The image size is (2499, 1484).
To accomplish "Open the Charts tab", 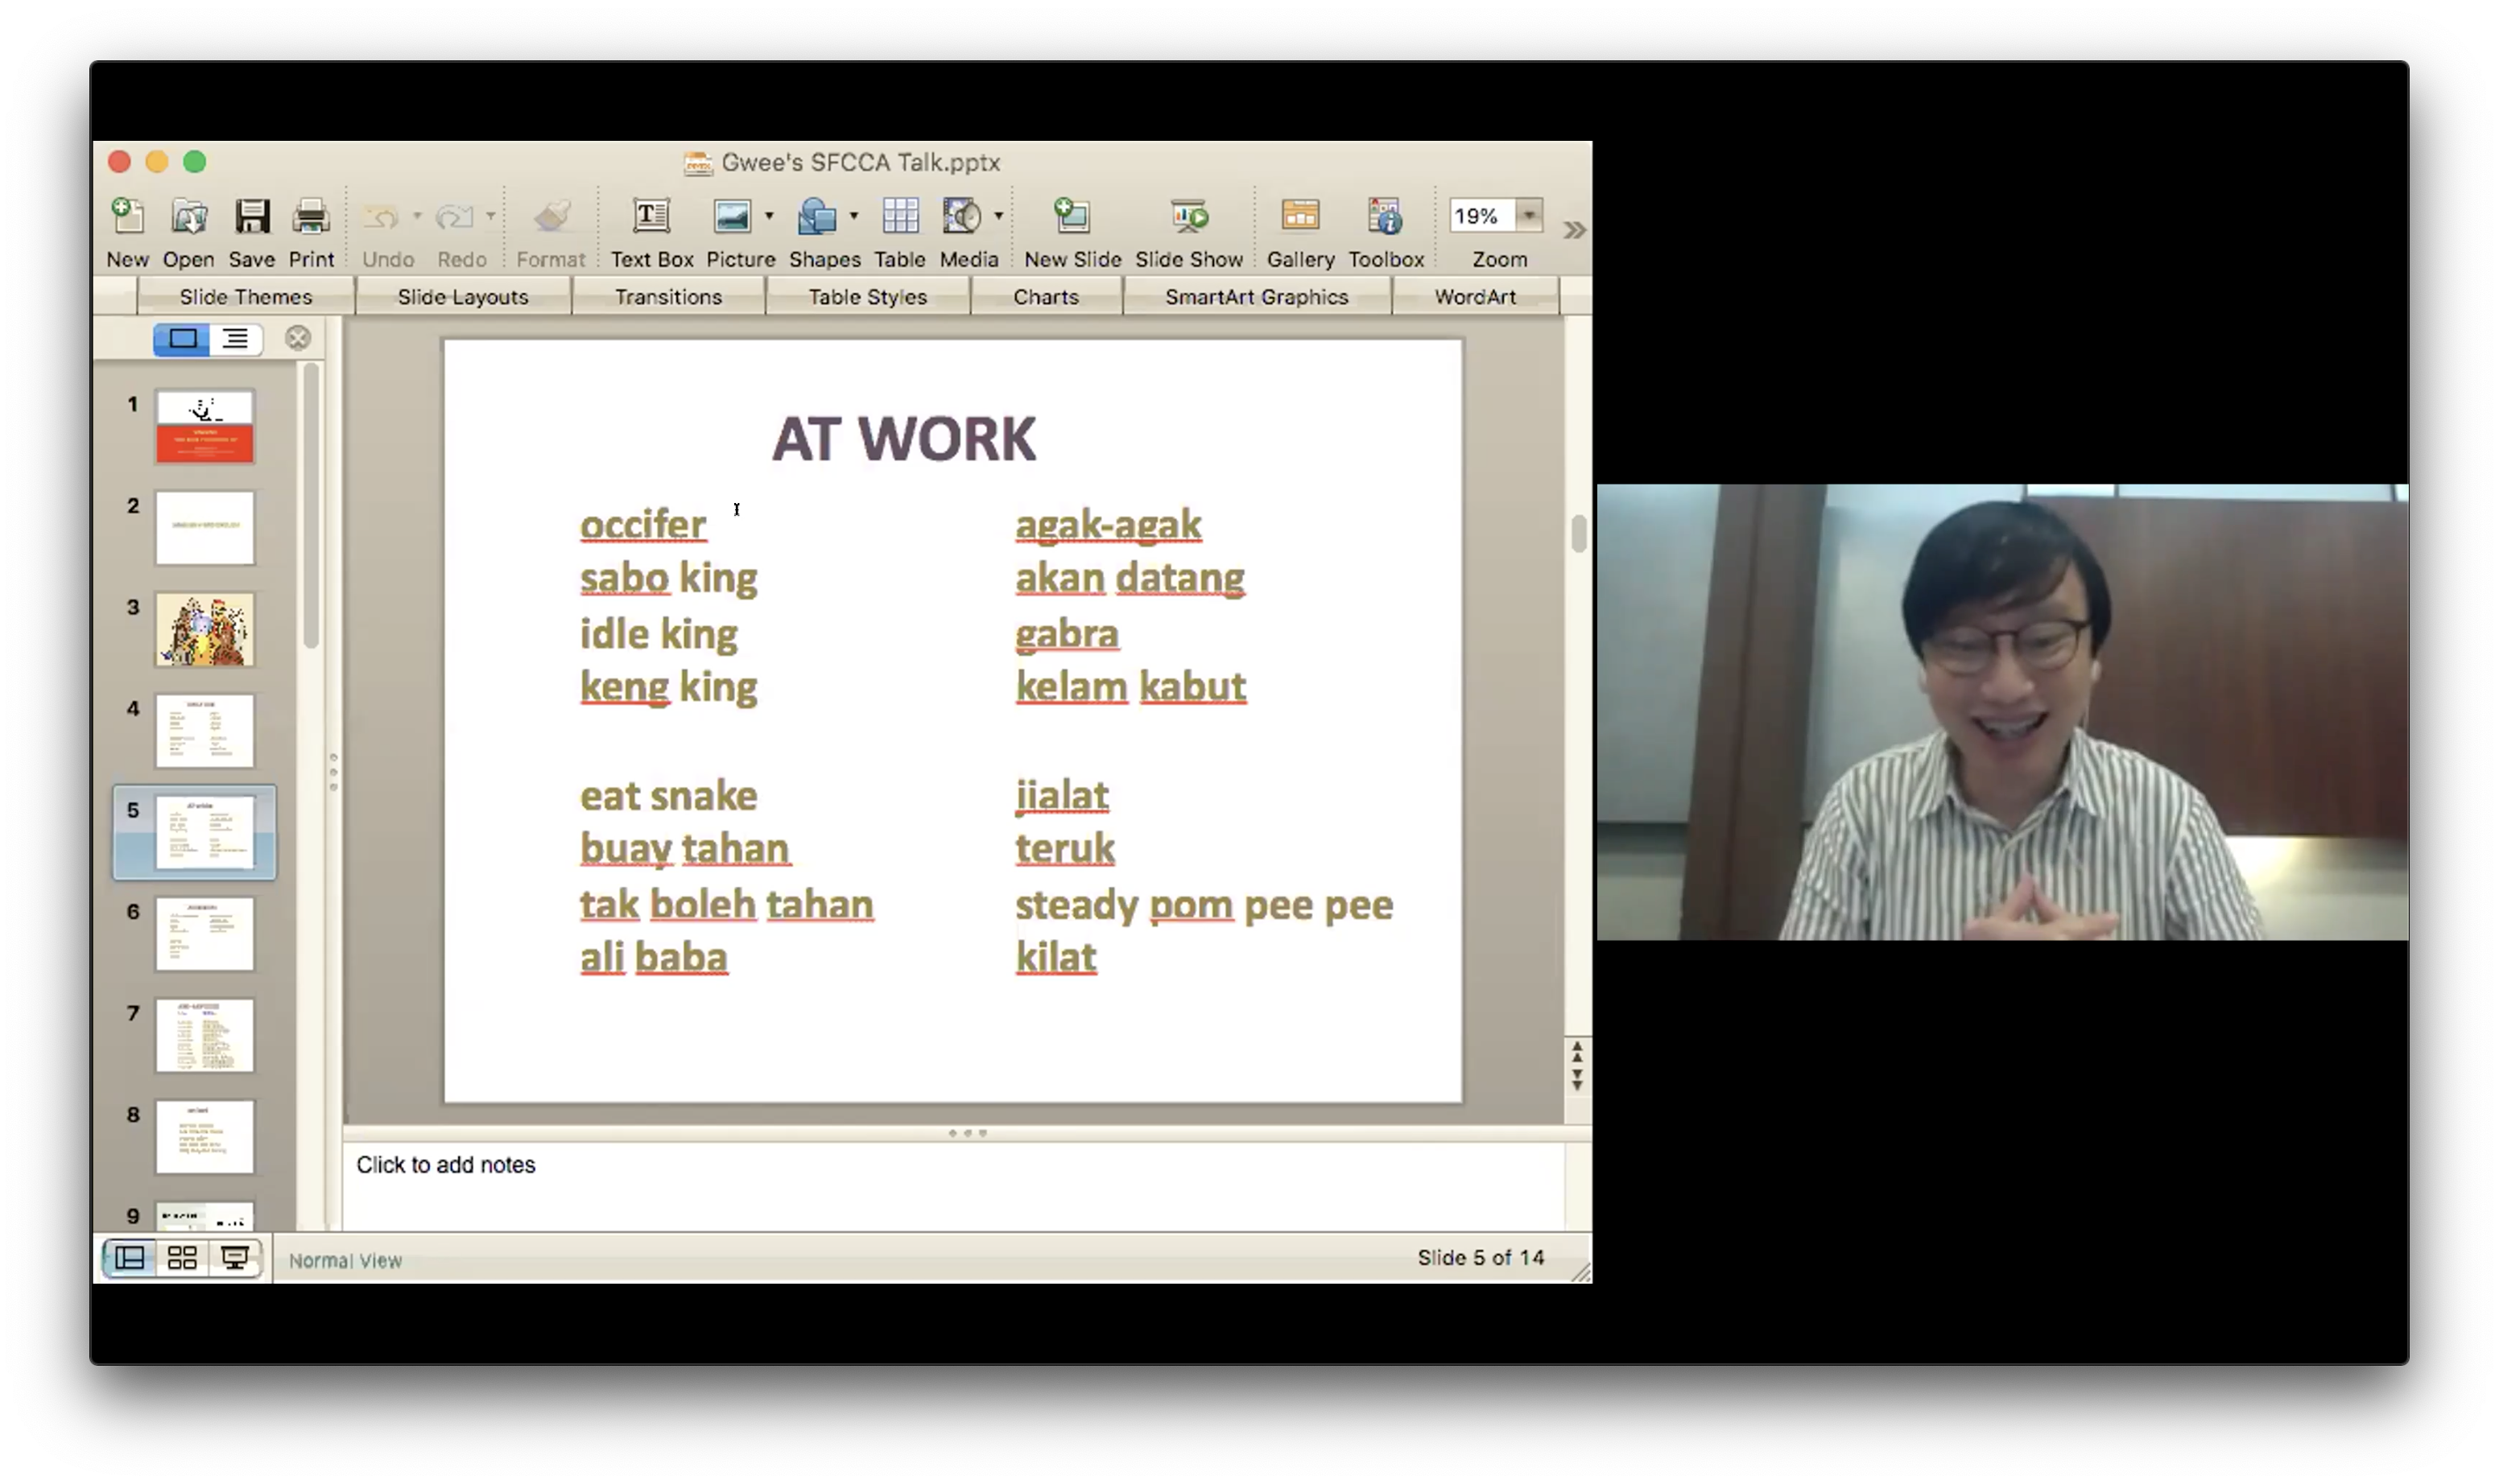I will [1046, 297].
